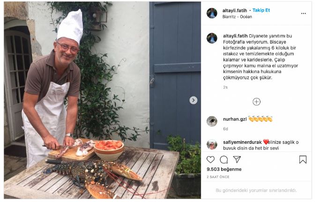Open nurhan.gzl username link
Image resolution: width=319 pixels, height=202 pixels.
pyautogui.click(x=235, y=119)
